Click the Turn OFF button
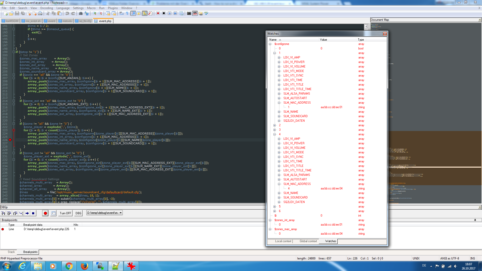This screenshot has height=271, width=482. [65, 213]
